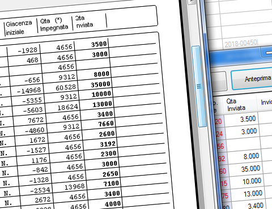Click the Qta Impegnata report header

point(54,24)
